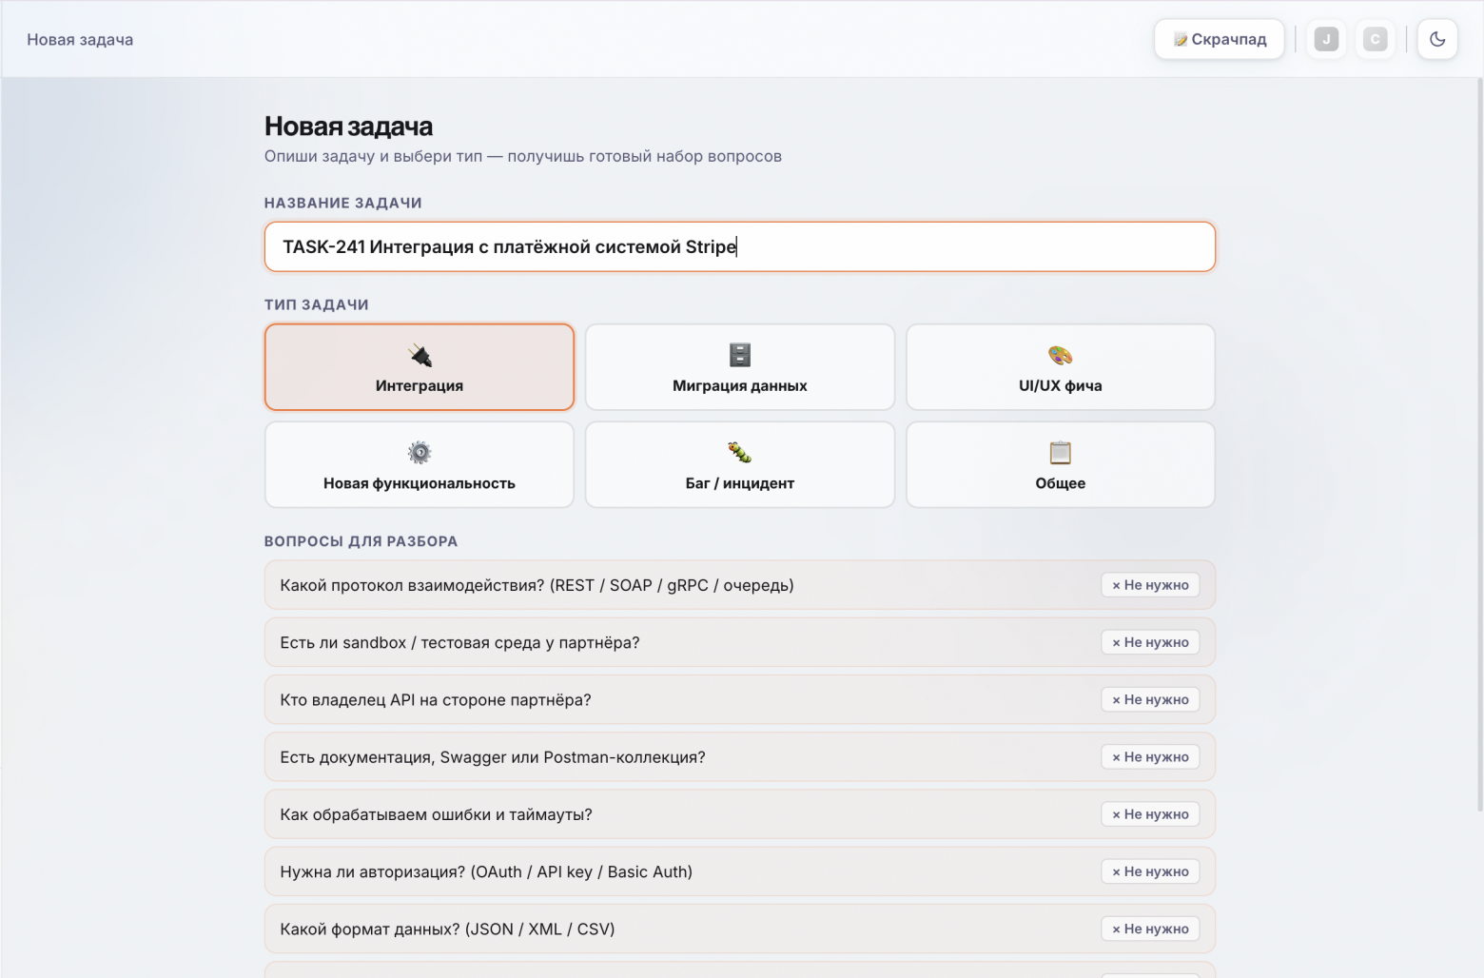Click the gear icon for Новая функциональность
The image size is (1484, 978).
[420, 453]
